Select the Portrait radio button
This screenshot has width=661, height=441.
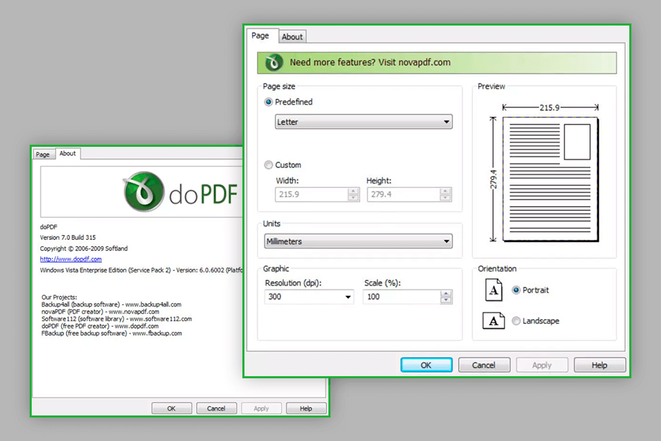point(516,290)
